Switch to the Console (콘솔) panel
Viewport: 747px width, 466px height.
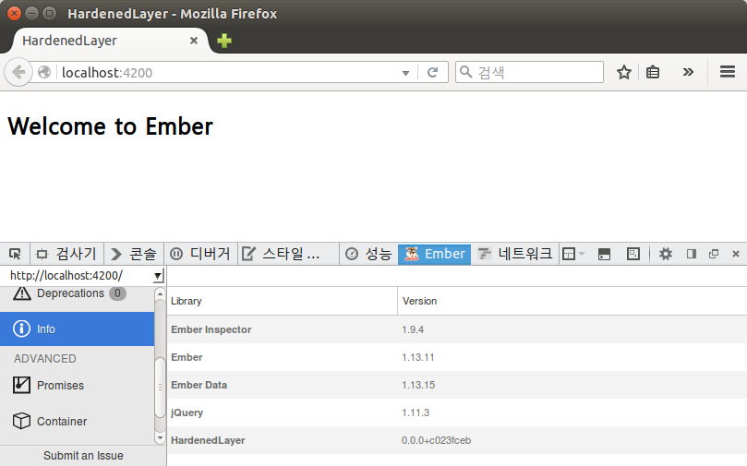click(x=134, y=254)
